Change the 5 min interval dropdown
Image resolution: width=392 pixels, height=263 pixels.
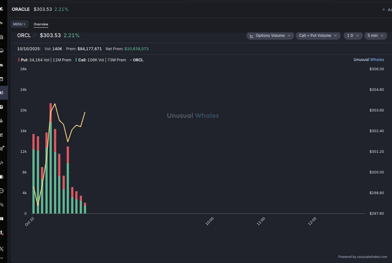(x=376, y=36)
